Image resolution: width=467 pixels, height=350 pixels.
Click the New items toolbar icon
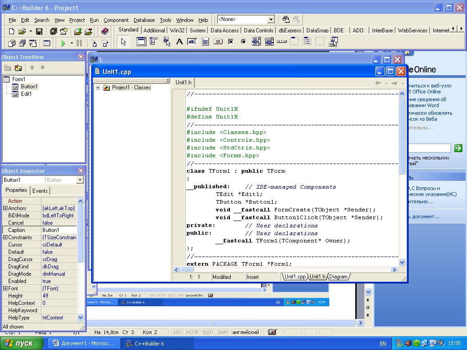[11, 31]
